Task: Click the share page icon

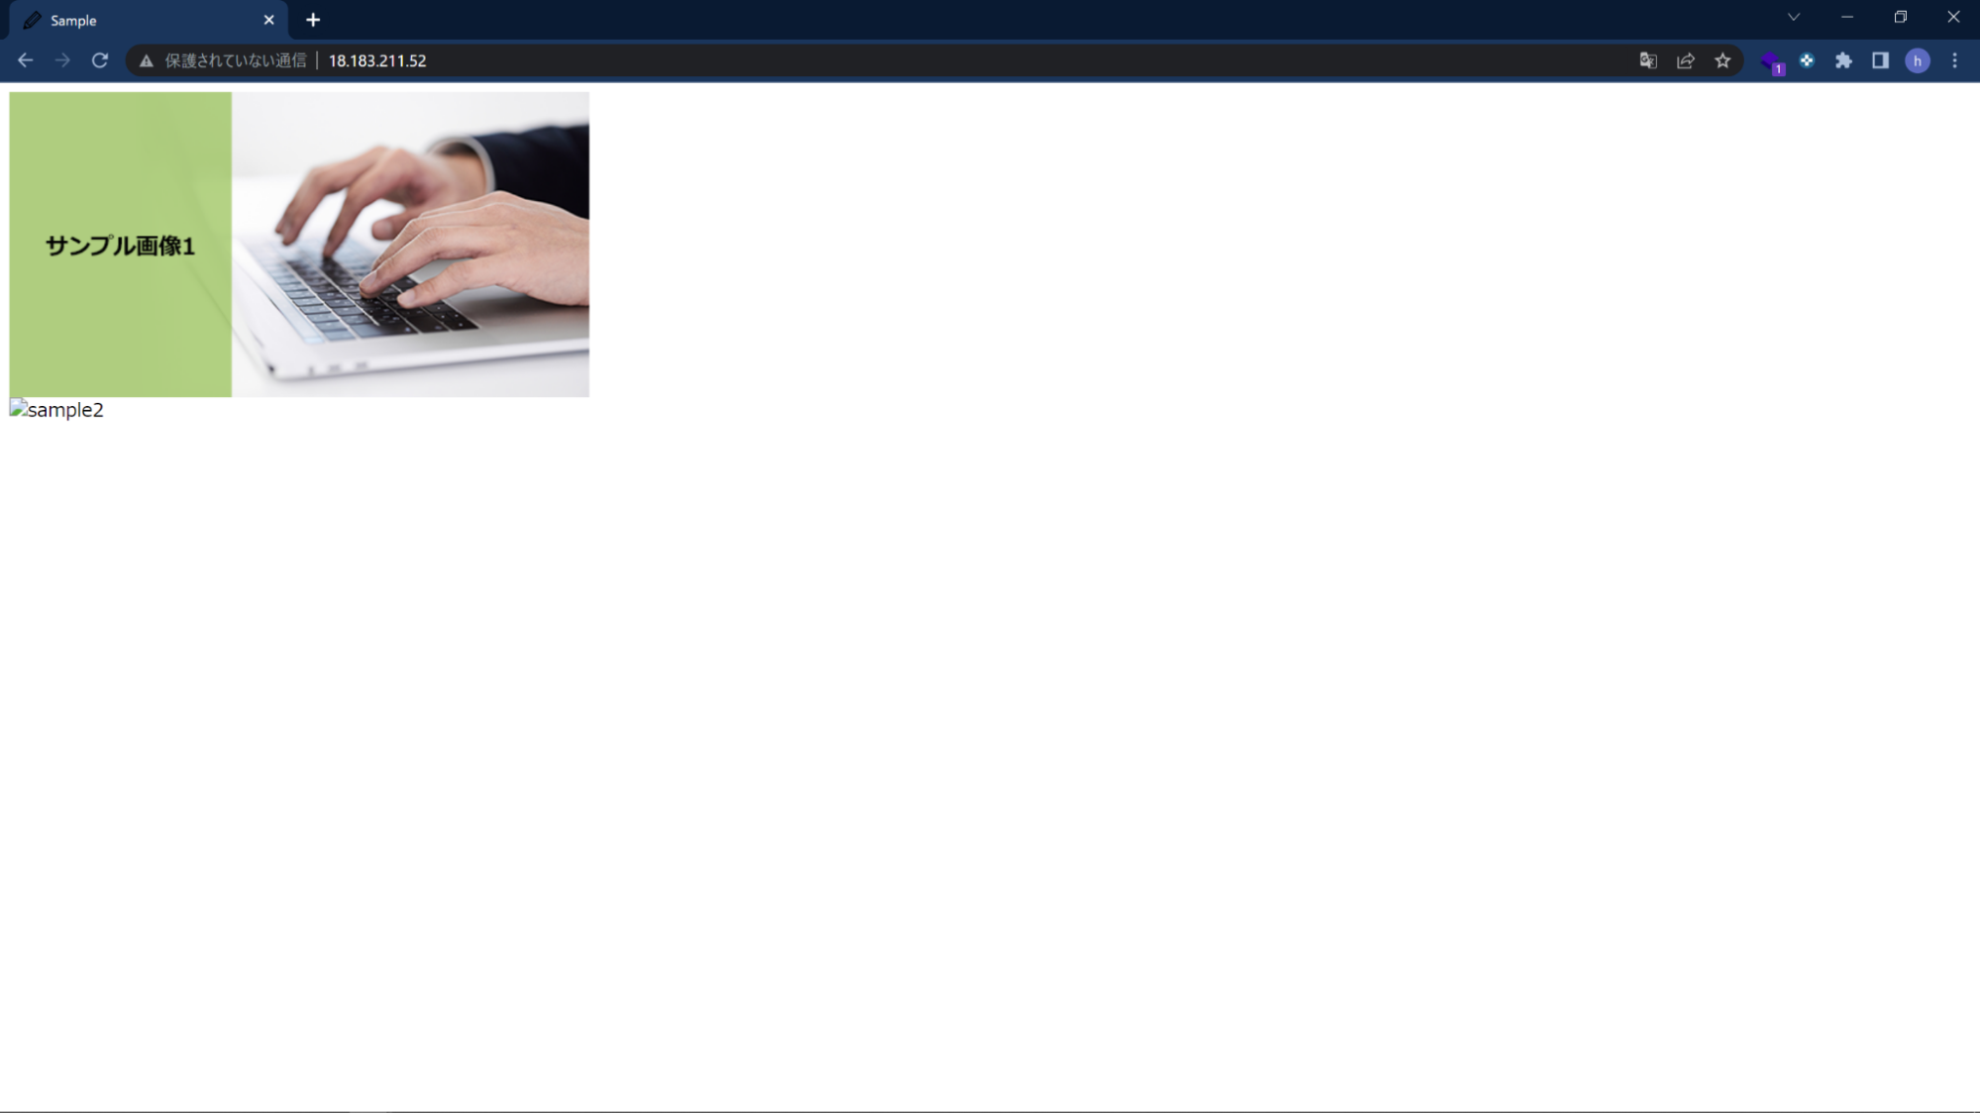Action: (1686, 59)
